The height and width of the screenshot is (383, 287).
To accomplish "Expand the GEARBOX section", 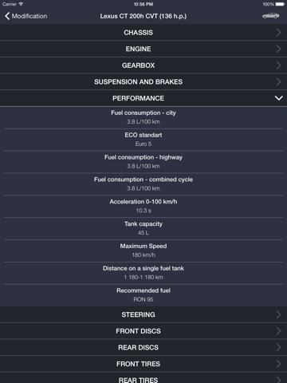I will 143,65.
